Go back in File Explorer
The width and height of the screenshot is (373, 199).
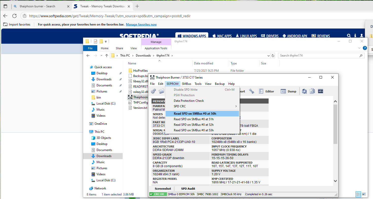pyautogui.click(x=88, y=56)
